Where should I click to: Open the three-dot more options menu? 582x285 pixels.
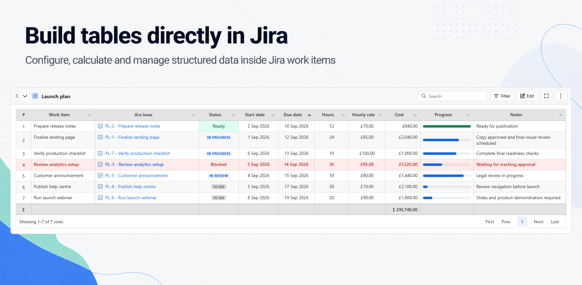(561, 96)
